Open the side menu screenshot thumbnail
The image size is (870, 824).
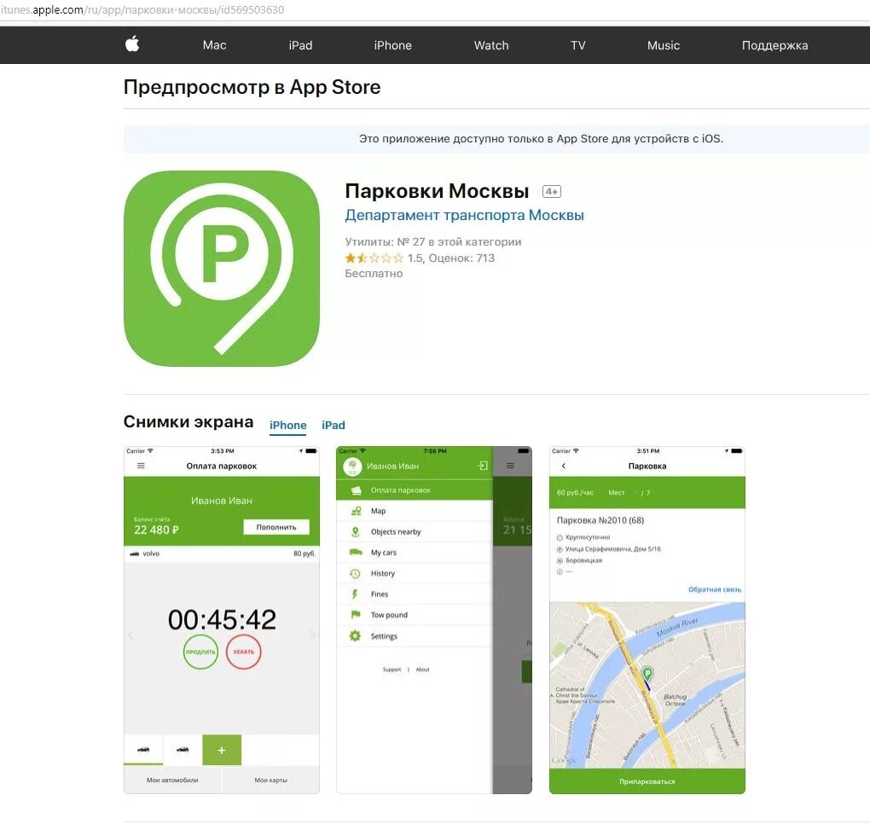point(434,620)
